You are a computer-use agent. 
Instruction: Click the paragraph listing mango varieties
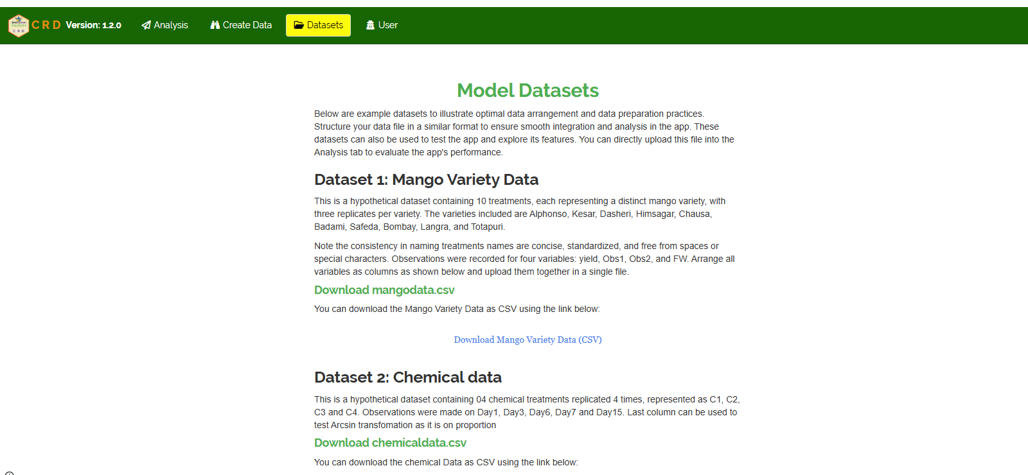point(519,214)
